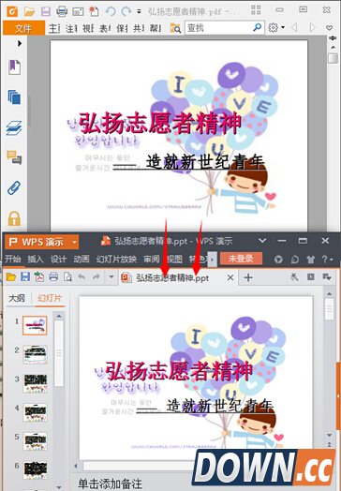Open the WPS 演示 application menu button
The width and height of the screenshot is (341, 491).
point(42,242)
